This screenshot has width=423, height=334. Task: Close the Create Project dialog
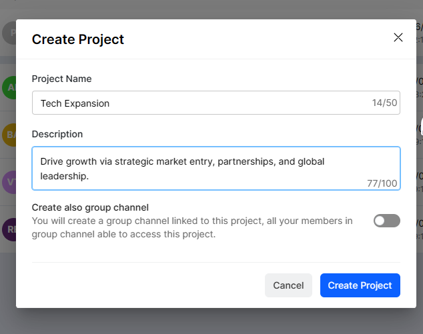click(x=398, y=37)
